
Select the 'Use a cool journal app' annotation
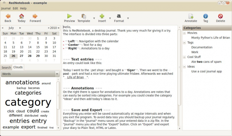coord(206,71)
